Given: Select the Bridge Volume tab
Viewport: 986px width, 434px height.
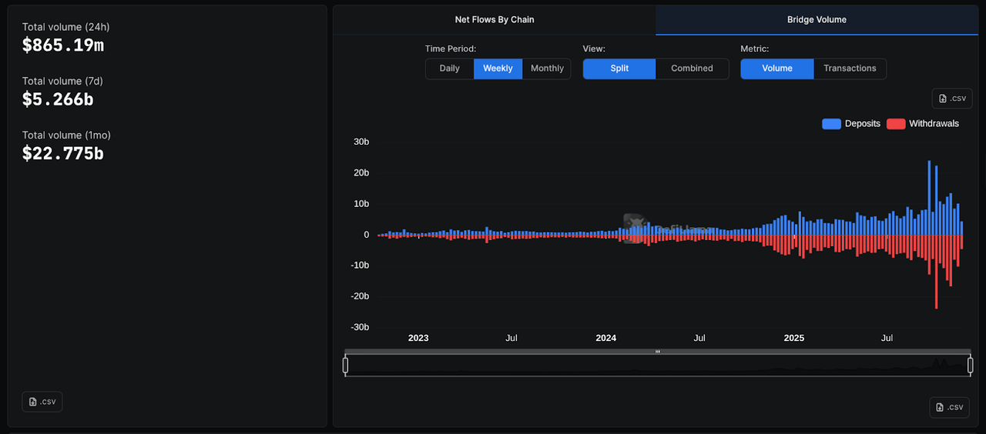Looking at the screenshot, I should pos(816,20).
